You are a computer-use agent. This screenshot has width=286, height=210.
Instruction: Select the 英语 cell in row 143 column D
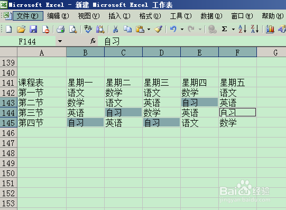click(x=161, y=103)
